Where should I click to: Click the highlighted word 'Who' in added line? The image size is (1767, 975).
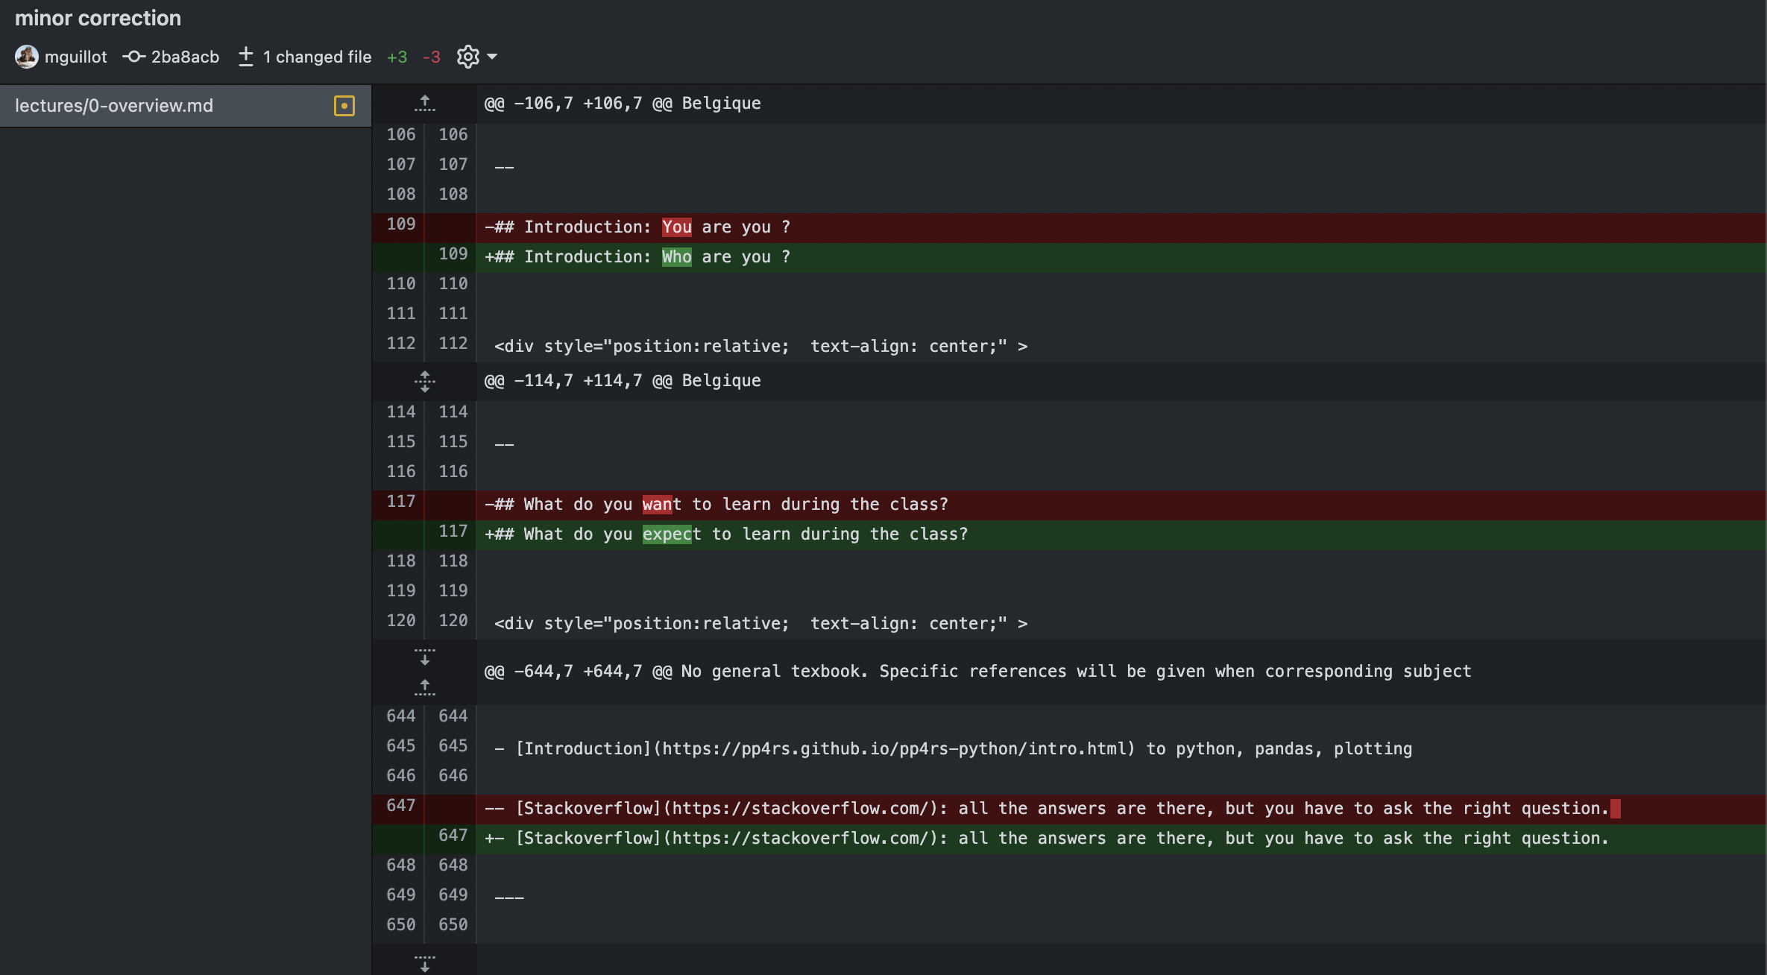676,257
